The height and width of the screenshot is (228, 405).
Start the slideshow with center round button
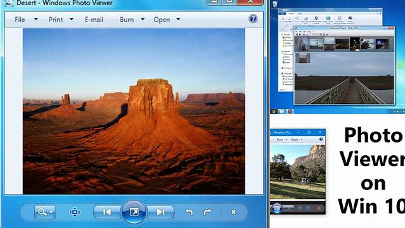click(134, 212)
